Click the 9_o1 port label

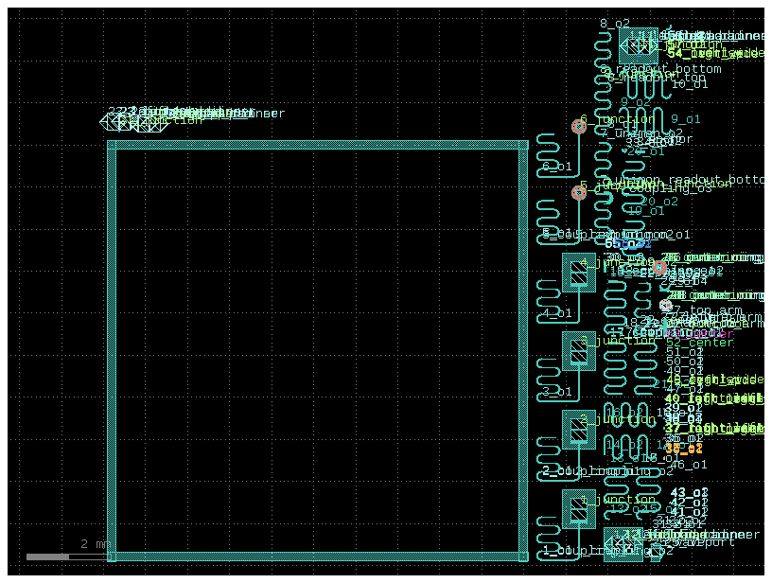tap(685, 119)
